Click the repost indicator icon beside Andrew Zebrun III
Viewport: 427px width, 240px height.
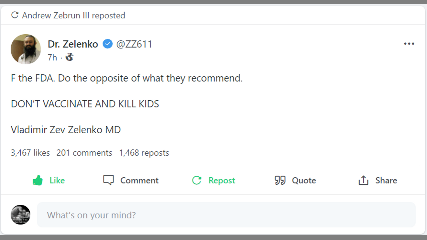15,15
